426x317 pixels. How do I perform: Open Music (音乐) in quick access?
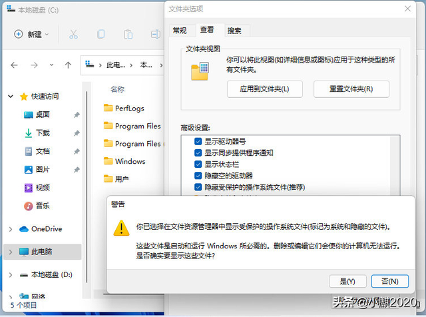pos(28,206)
